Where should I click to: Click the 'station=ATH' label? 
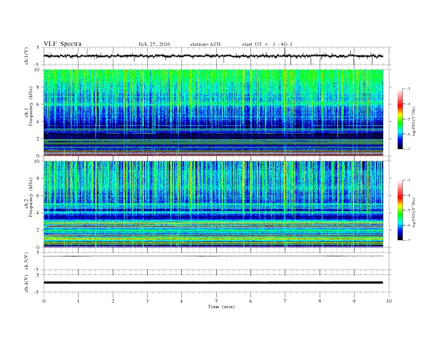click(x=205, y=44)
